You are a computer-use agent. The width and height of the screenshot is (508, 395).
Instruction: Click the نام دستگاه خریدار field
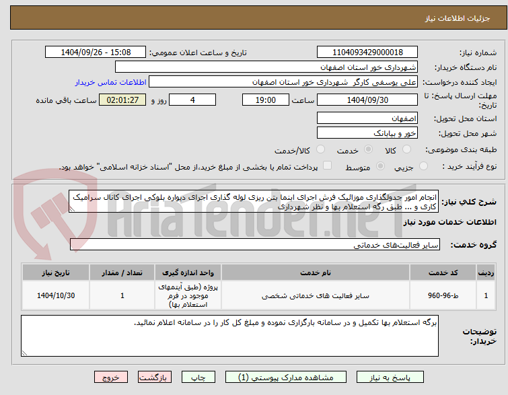click(266, 67)
